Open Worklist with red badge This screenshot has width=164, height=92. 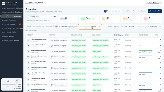pos(12,24)
